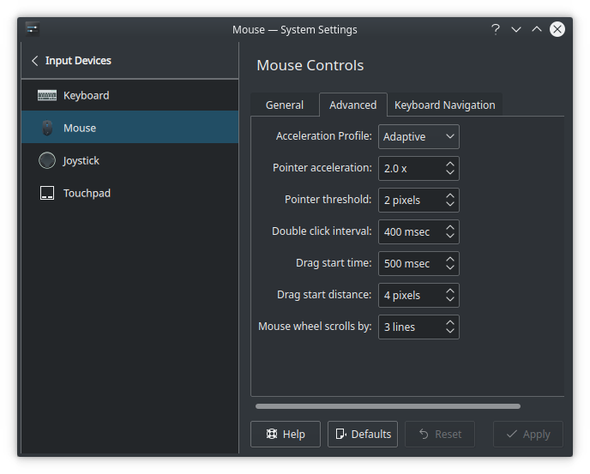This screenshot has height=474, width=590.
Task: Expand the Acceleration Profile dropdown
Action: [418, 137]
